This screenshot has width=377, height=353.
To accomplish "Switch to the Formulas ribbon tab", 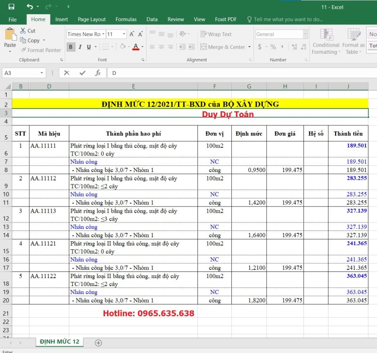I will pos(126,19).
